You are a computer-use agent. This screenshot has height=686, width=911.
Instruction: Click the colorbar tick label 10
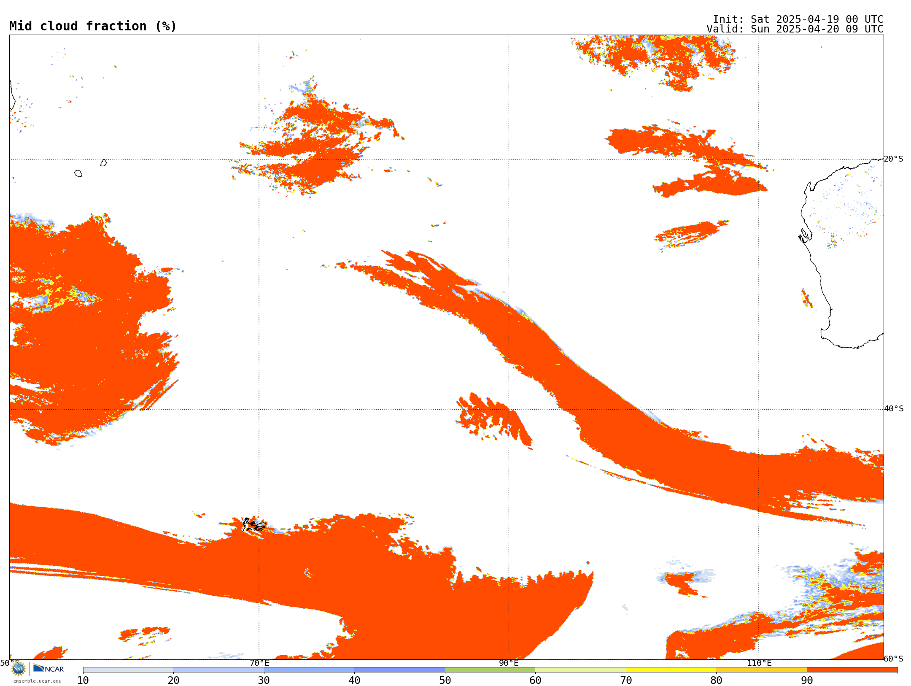[x=83, y=680]
